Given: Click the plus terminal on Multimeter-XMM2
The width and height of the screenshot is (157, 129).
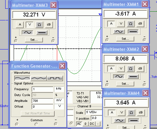Looking at the screenshot, I should pyautogui.click(x=107, y=85).
